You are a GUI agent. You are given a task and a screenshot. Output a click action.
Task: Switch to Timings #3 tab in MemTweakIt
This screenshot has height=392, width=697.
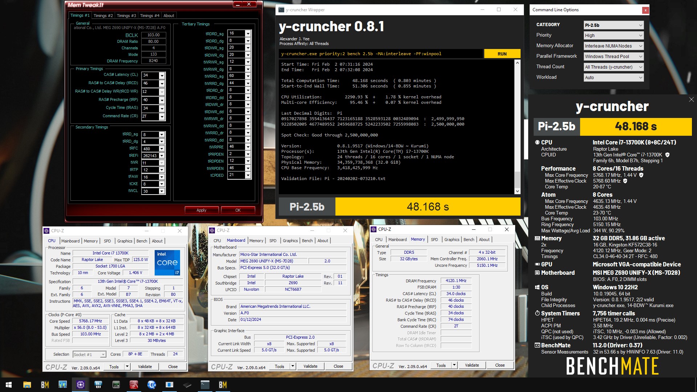126,16
